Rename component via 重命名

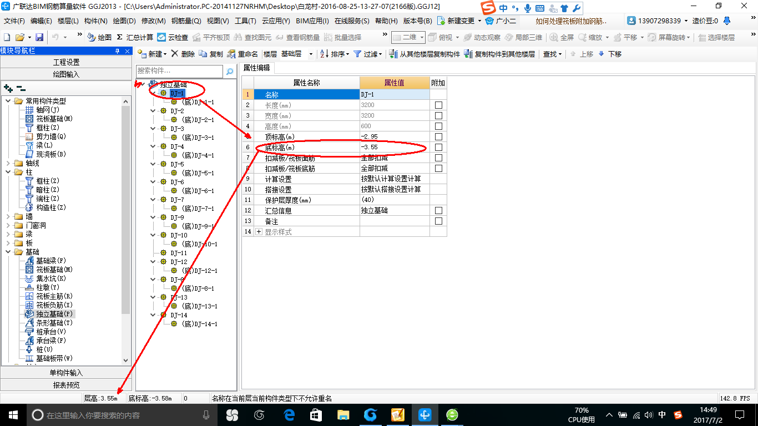243,54
